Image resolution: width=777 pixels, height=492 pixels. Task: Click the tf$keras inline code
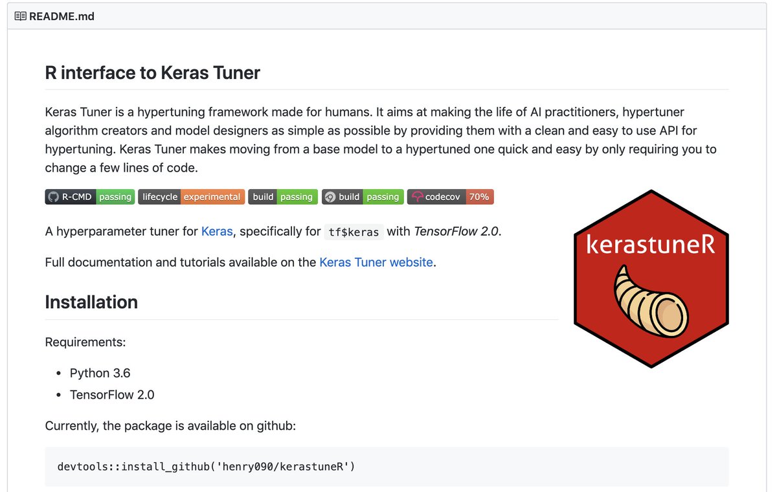click(354, 232)
